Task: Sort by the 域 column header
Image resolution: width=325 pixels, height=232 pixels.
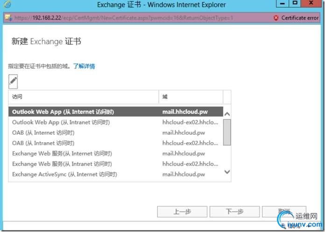Action: click(191, 97)
